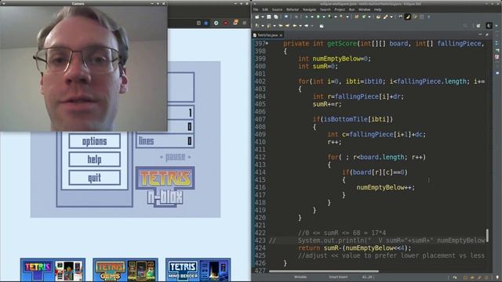Open the Navigate menu
The height and width of the screenshot is (282, 502).
pos(309,9)
